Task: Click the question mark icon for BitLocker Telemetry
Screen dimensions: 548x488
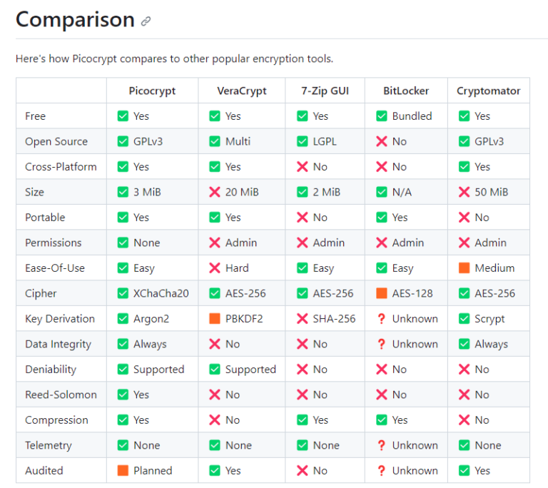Action: pos(381,445)
